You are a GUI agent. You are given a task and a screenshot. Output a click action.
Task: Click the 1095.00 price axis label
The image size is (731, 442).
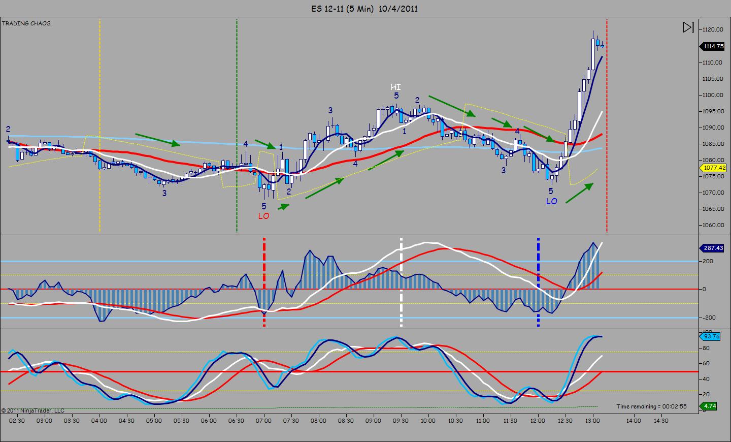(713, 111)
